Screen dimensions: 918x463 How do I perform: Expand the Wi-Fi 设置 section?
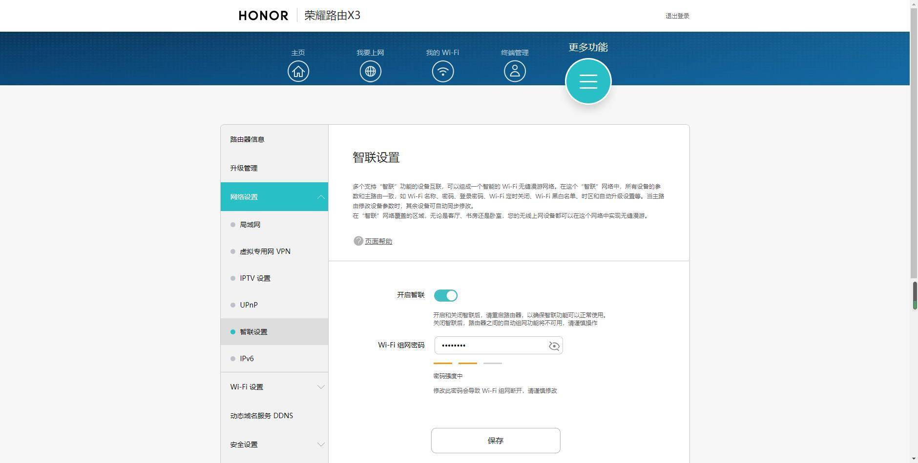click(274, 386)
